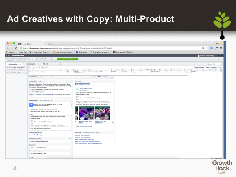Open Chrome hamburger menu
236x177 pixels.
tap(221, 48)
